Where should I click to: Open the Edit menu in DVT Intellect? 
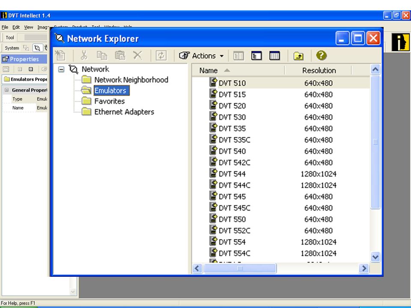click(x=16, y=27)
